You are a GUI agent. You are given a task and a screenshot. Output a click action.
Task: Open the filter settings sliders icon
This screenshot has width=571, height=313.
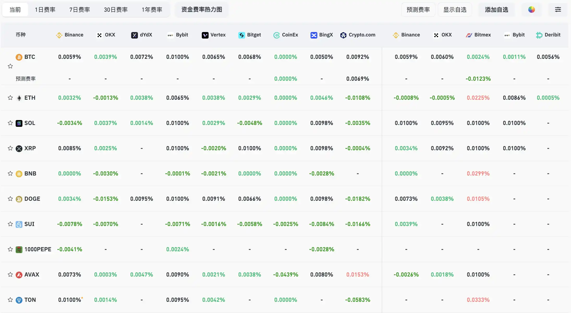558,10
